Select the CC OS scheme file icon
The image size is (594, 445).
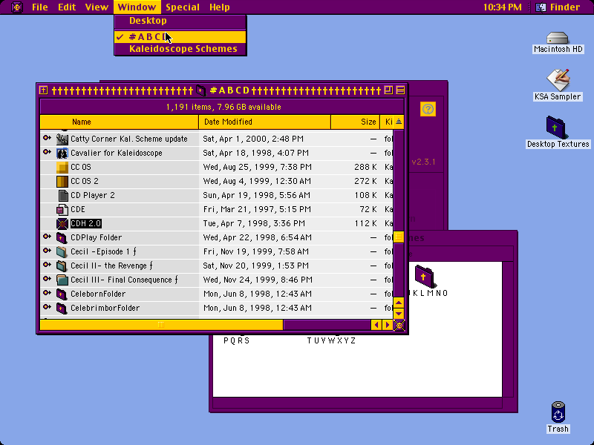coord(62,168)
